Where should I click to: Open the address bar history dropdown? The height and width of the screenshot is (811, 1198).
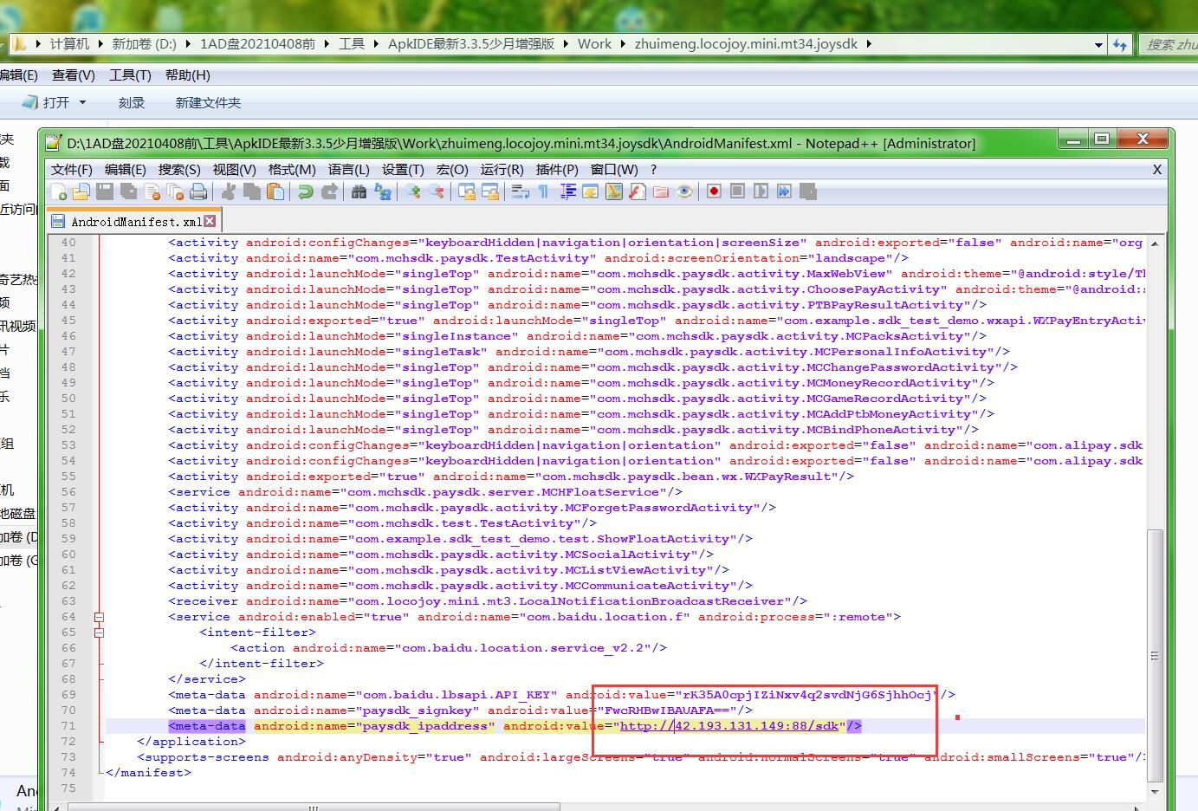click(1098, 45)
